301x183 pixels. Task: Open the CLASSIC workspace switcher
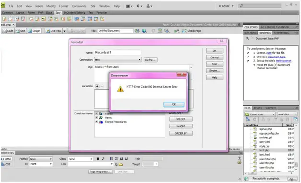point(226,6)
